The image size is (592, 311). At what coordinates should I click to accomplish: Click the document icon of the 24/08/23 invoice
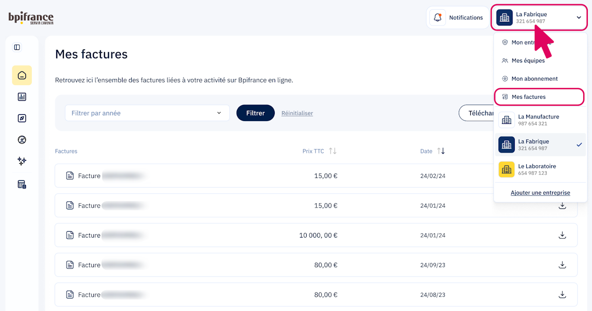click(70, 294)
